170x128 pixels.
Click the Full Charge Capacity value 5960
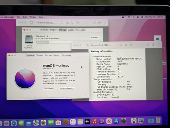130,87
